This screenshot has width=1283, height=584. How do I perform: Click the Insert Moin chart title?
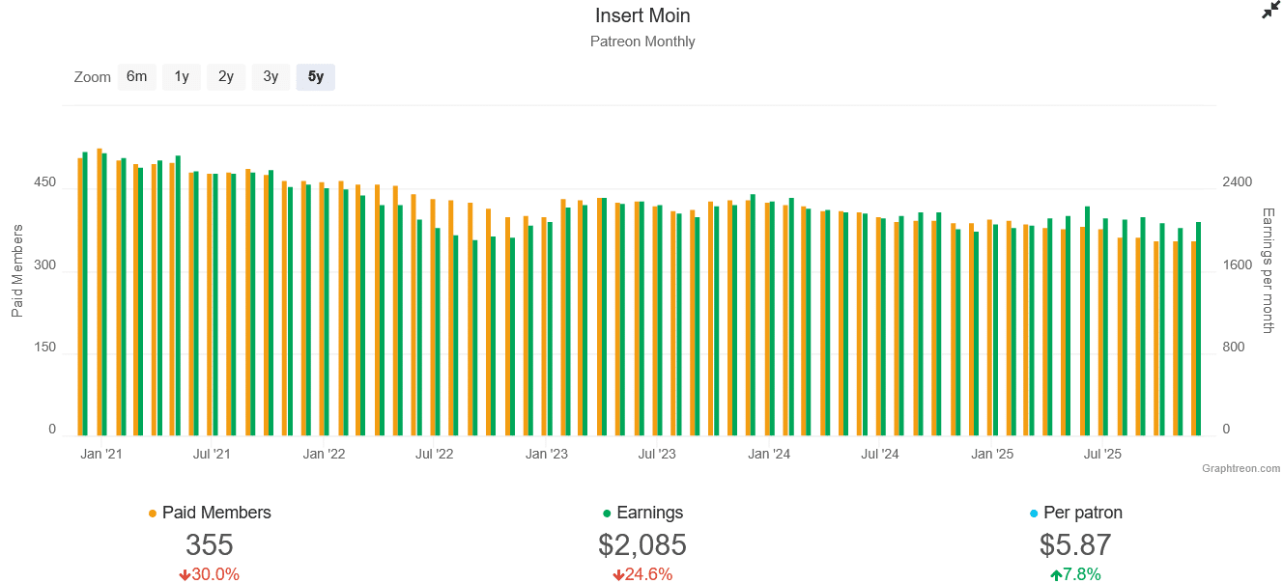pos(642,15)
